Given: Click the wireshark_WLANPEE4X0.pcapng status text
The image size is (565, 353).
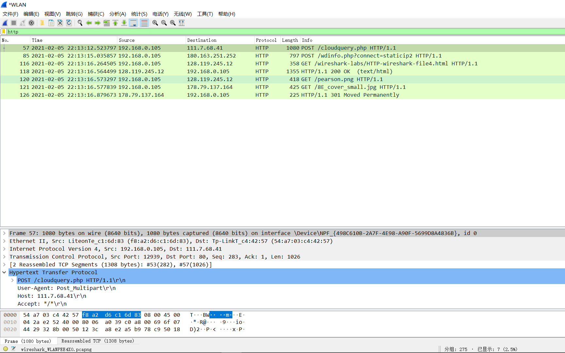Looking at the screenshot, I should tap(56, 349).
